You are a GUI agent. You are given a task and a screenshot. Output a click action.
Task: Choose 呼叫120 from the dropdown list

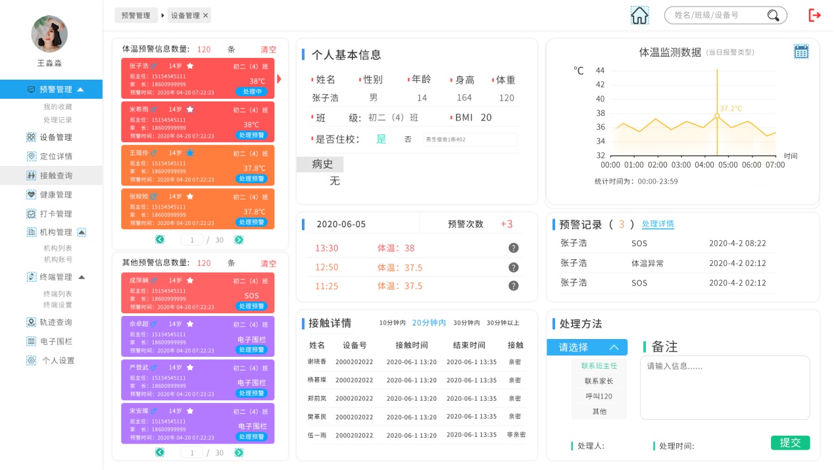click(x=599, y=396)
